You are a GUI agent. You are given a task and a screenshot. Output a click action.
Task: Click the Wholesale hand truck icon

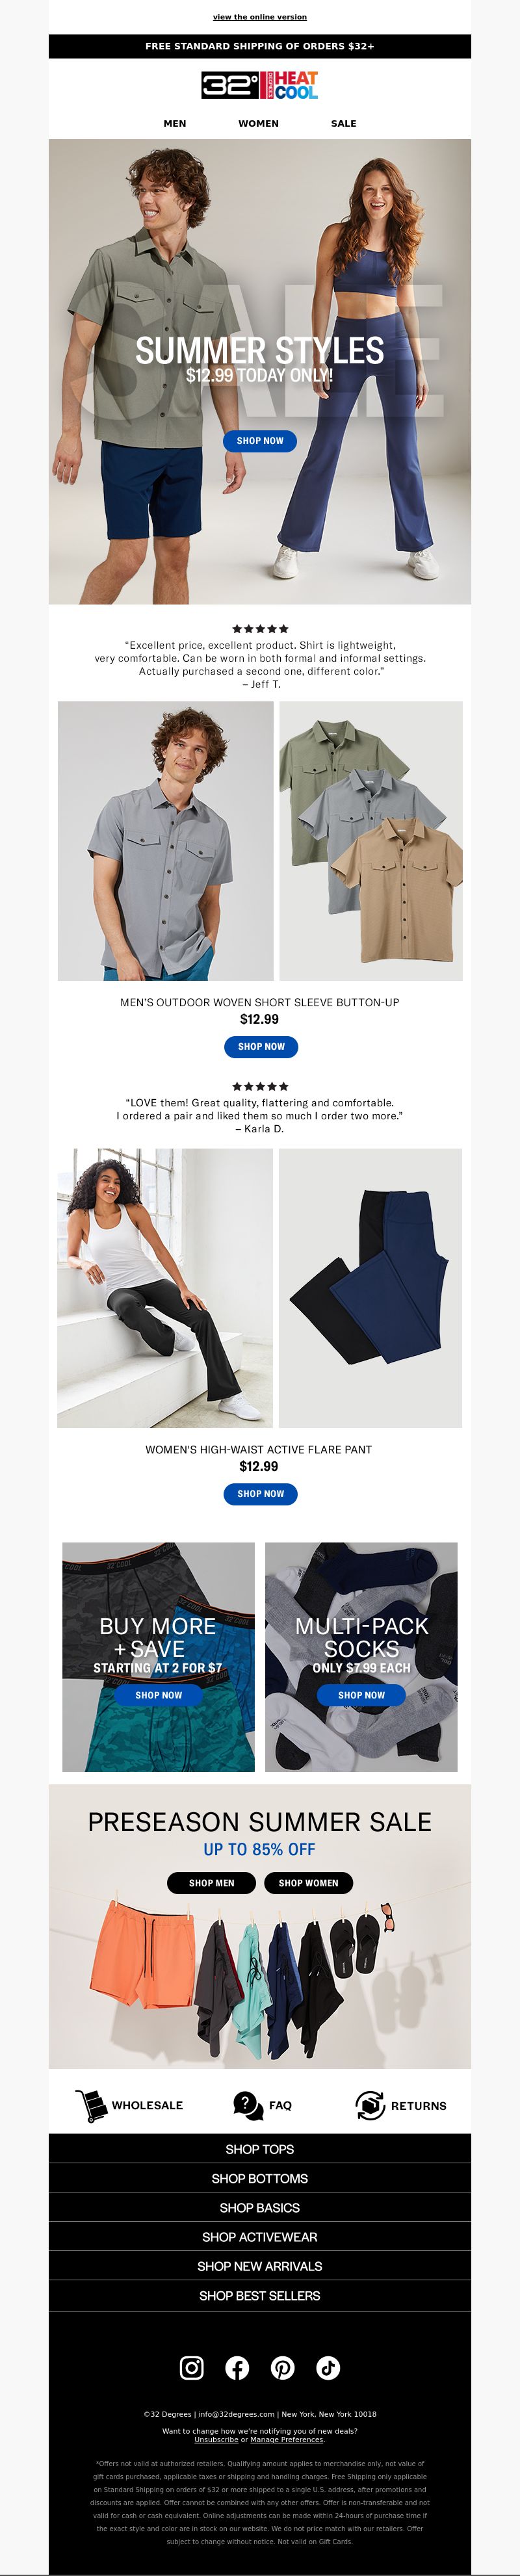[91, 2105]
